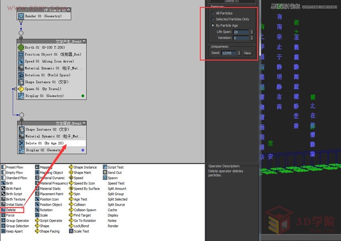
Task: Click the New seed button
Action: click(x=248, y=53)
